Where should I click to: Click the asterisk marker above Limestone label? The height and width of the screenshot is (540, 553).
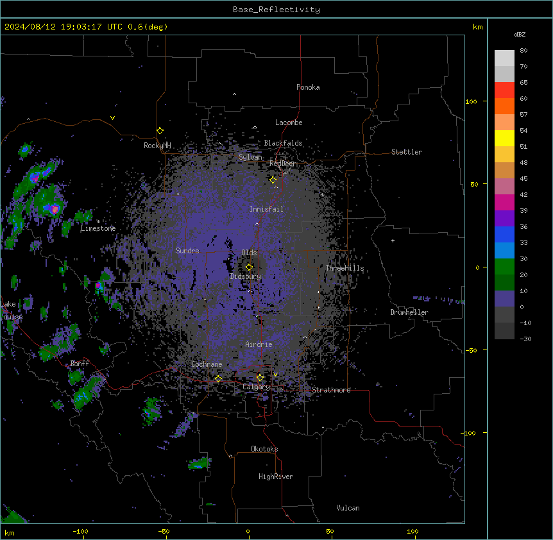[98, 221]
